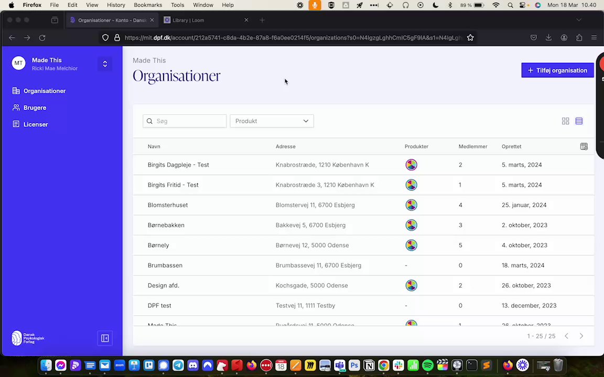The width and height of the screenshot is (604, 377).
Task: Open site security shield icon
Action: [x=105, y=38]
